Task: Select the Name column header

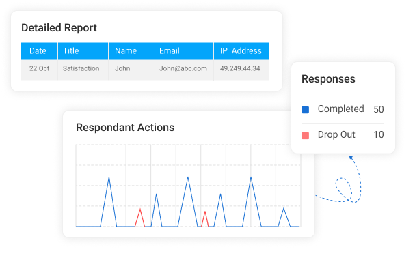Action: [x=130, y=51]
